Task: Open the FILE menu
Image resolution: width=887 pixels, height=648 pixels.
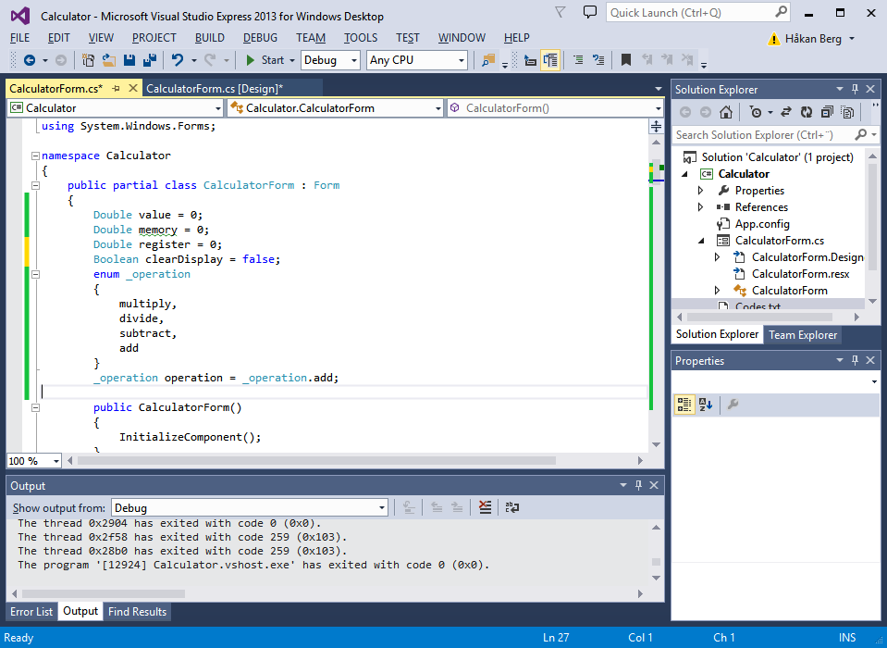Action: (19, 38)
